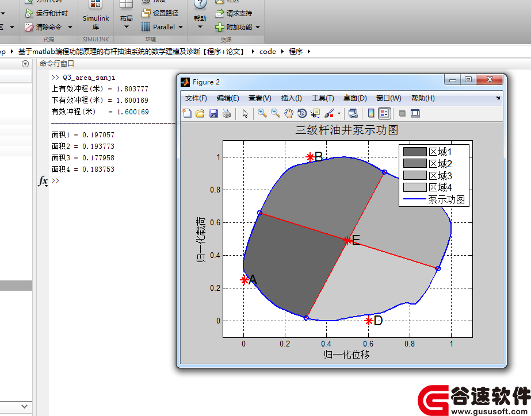The width and height of the screenshot is (531, 416).
Task: Click the 运行和计时 run-and-time icon
Action: (29, 13)
